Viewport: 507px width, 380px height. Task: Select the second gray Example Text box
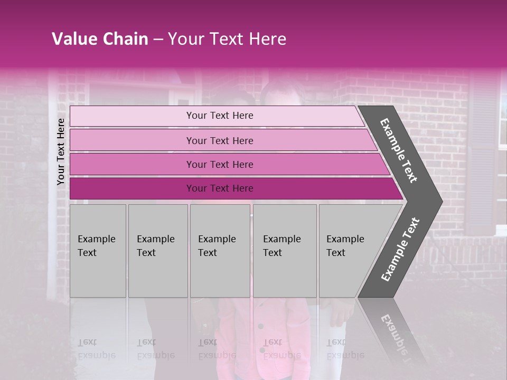[157, 251]
